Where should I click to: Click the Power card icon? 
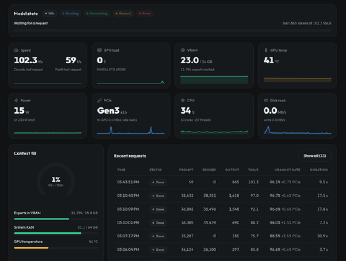pyautogui.click(x=16, y=100)
